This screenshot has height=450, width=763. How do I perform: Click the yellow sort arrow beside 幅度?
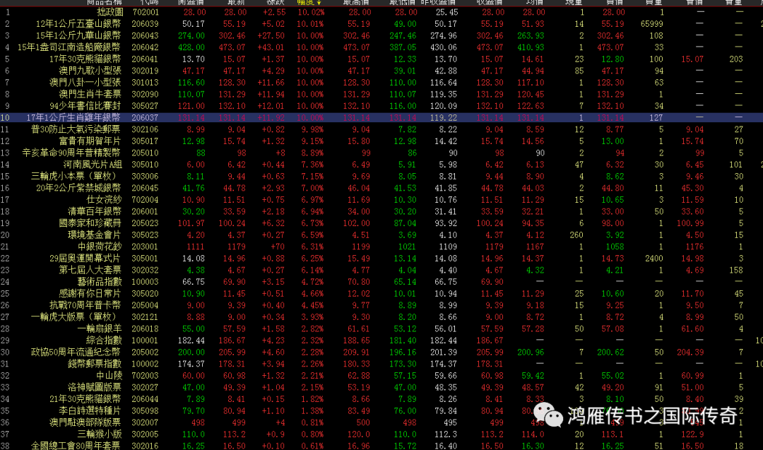tap(319, 2)
